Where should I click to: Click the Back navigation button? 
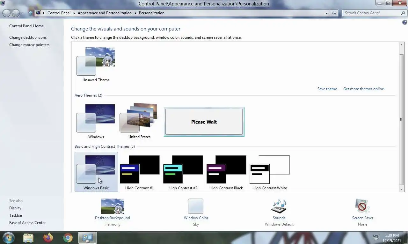click(x=6, y=13)
